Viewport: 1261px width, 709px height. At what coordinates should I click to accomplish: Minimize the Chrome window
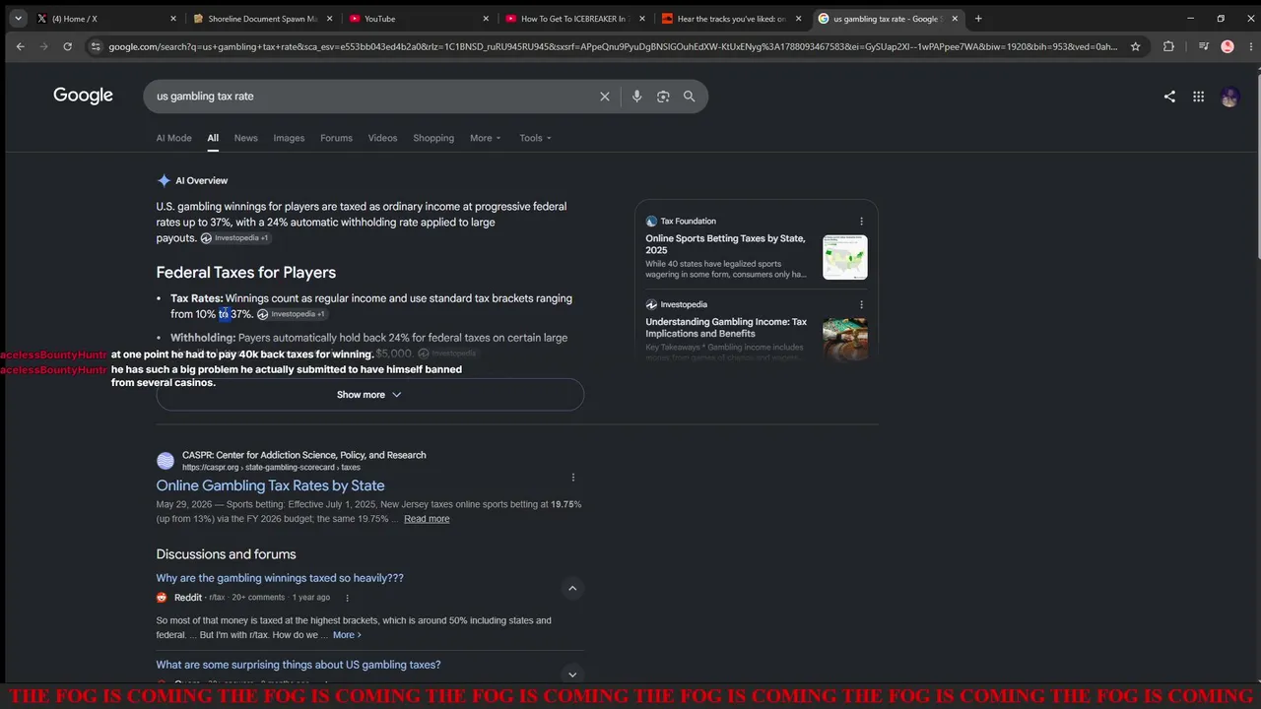point(1190,19)
